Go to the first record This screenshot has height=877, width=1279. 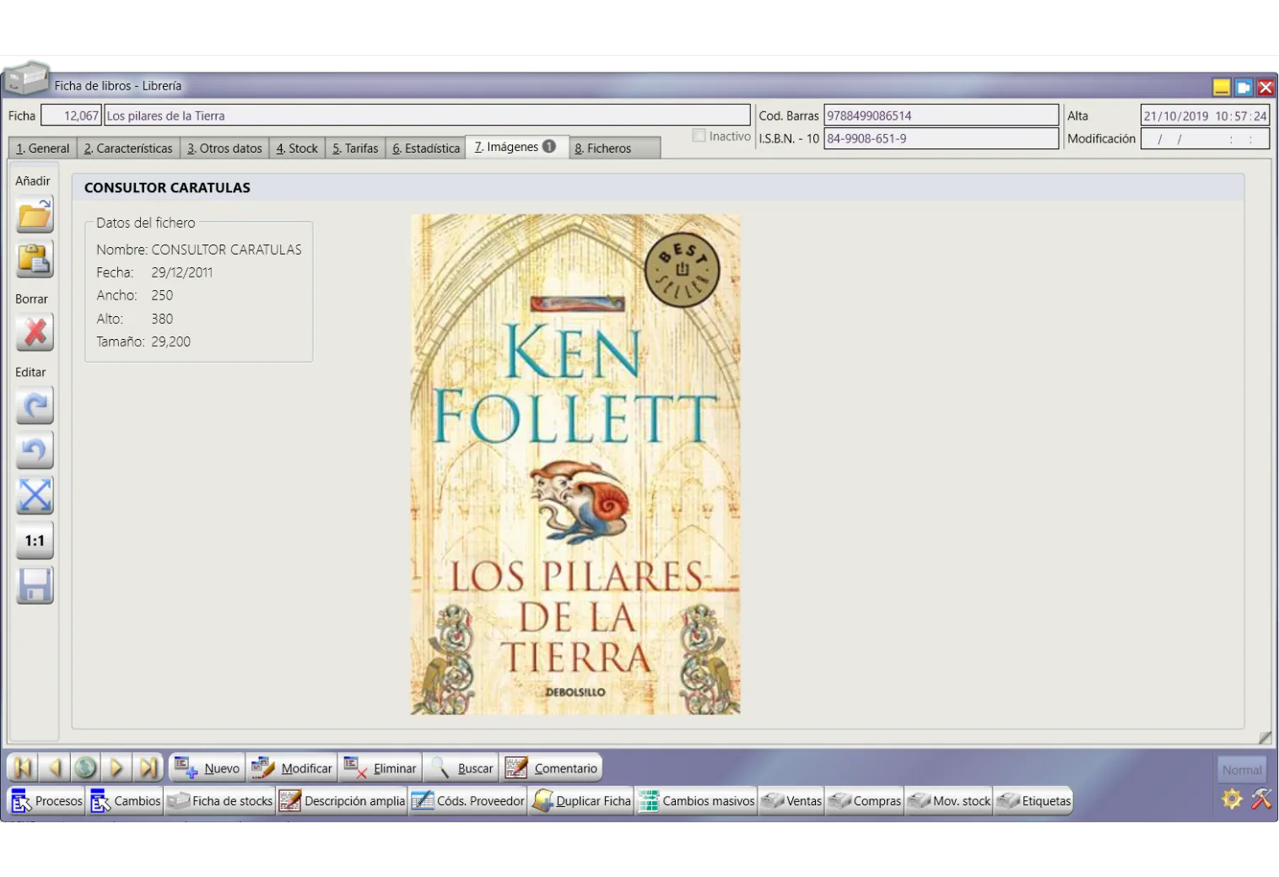point(23,768)
